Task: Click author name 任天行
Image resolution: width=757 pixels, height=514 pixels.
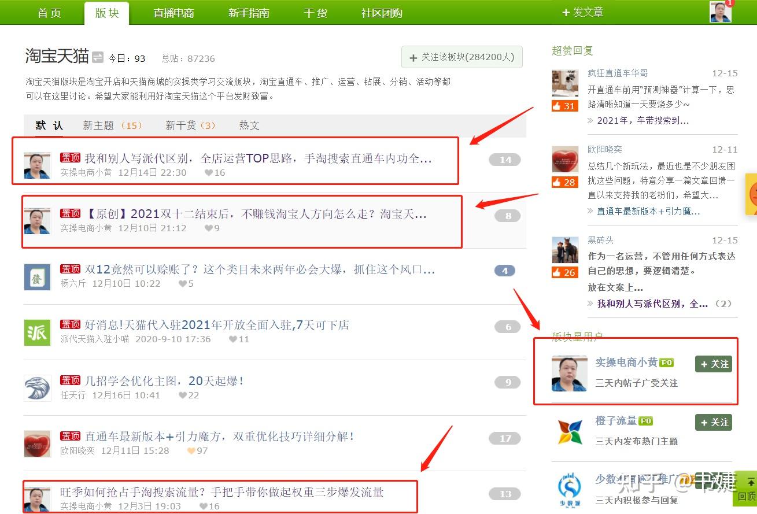Action: [73, 395]
